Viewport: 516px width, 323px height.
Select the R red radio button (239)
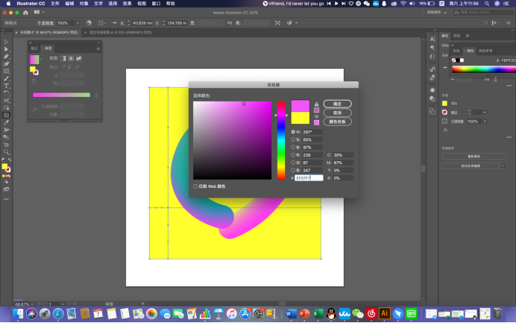pyautogui.click(x=293, y=154)
